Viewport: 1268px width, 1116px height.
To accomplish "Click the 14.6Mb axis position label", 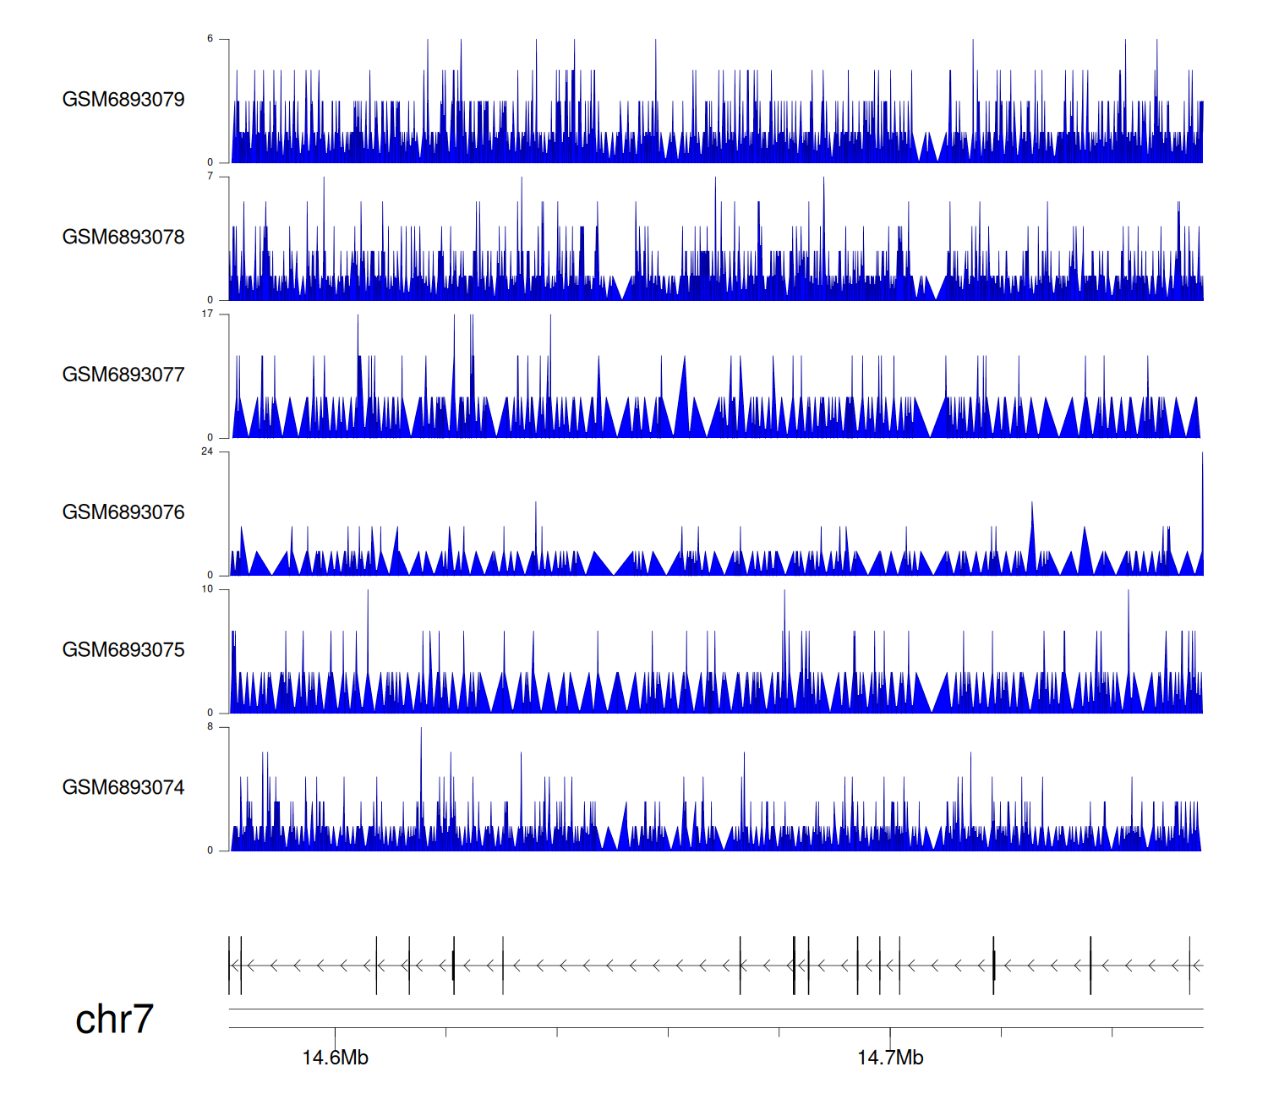I will point(335,1058).
